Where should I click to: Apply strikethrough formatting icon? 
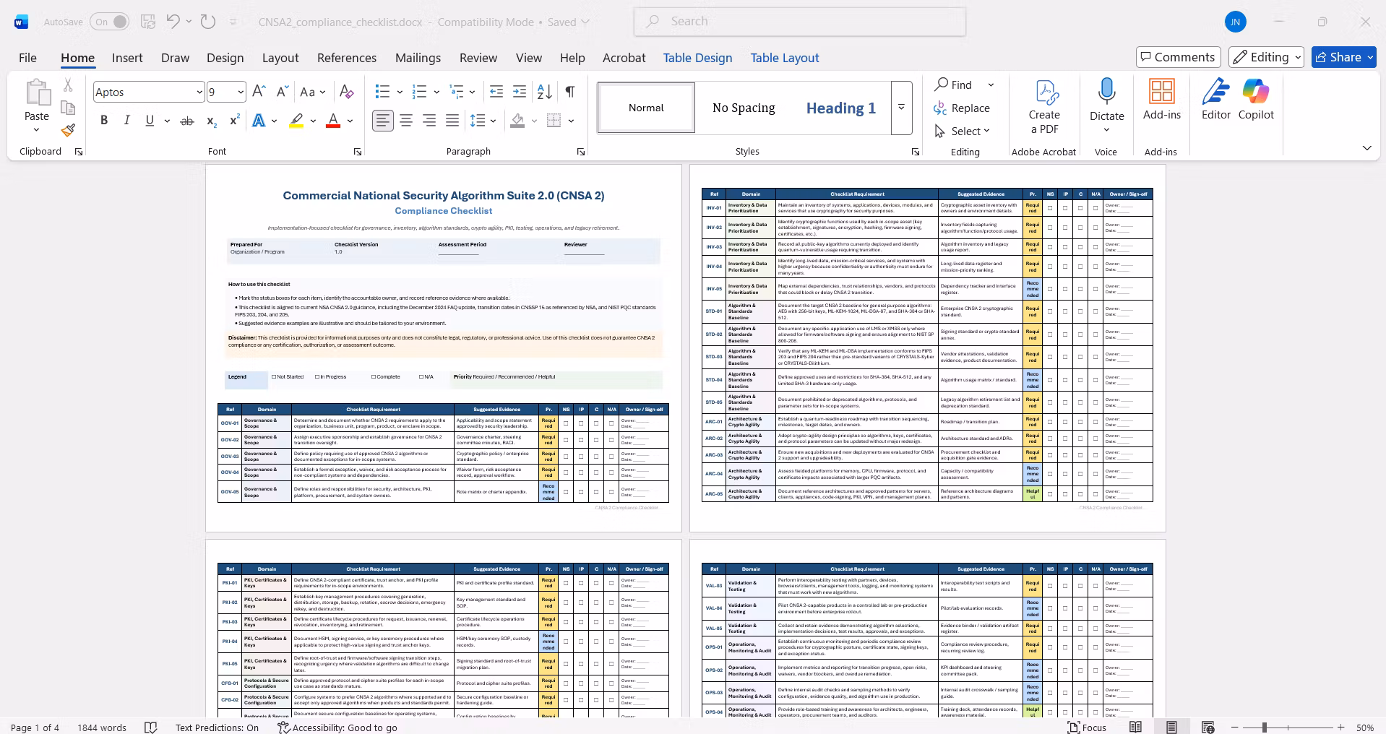tap(187, 121)
